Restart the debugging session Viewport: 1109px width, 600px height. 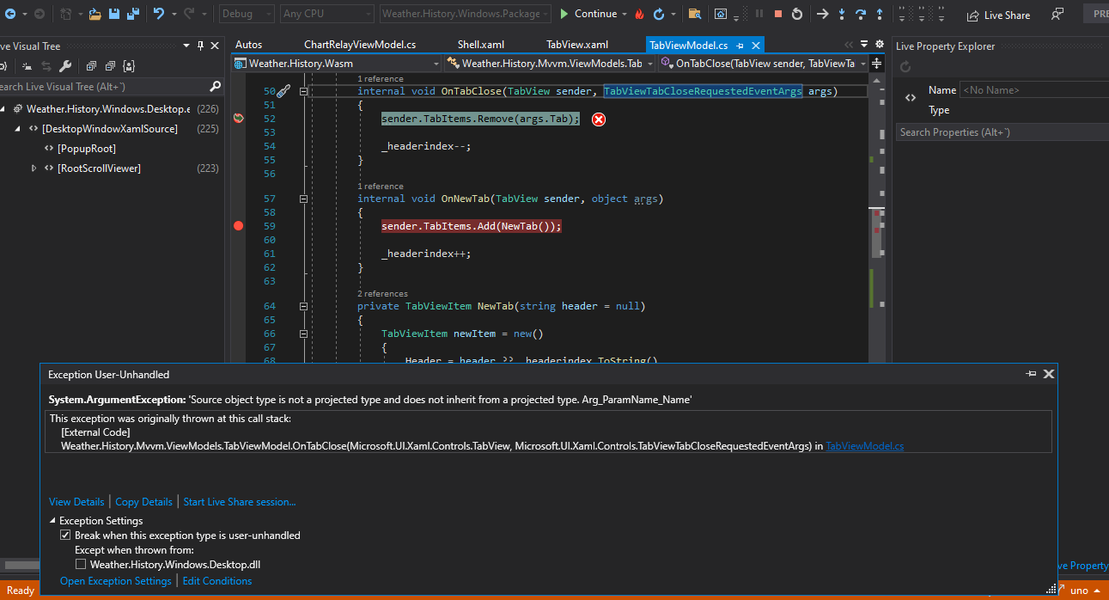tap(796, 14)
